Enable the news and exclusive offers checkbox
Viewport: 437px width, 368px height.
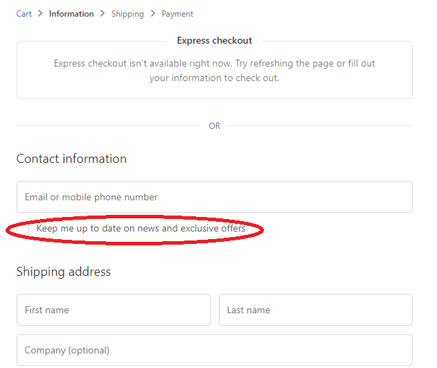point(23,229)
